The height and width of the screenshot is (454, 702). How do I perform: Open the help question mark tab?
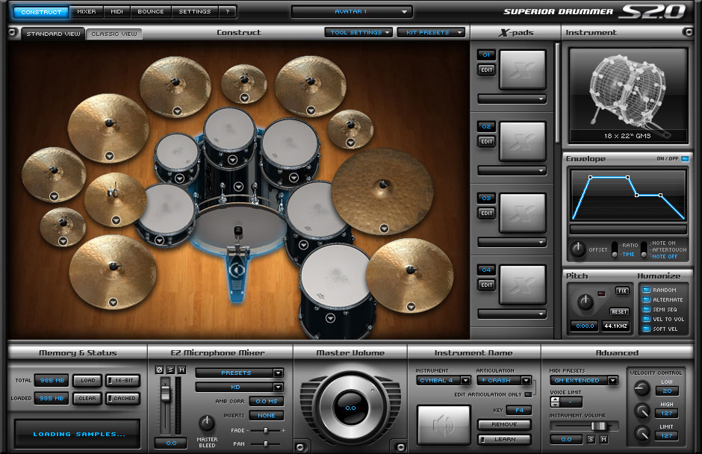point(227,12)
